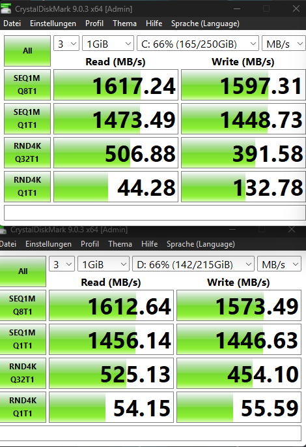Expand drive D: 66% selection dropdown
Viewport: 306px width, 447px height.
tap(193, 264)
